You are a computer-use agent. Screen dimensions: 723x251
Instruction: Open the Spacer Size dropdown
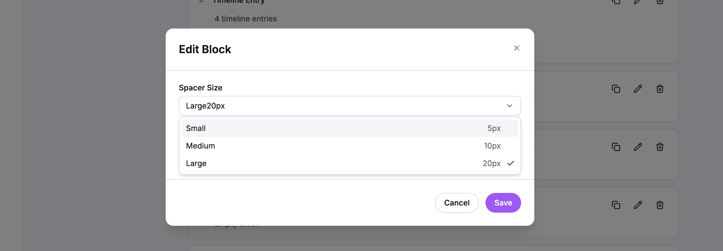349,106
